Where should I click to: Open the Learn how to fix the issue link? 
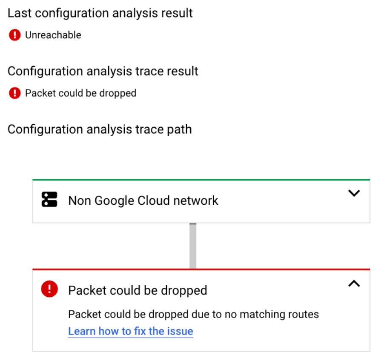(x=130, y=331)
